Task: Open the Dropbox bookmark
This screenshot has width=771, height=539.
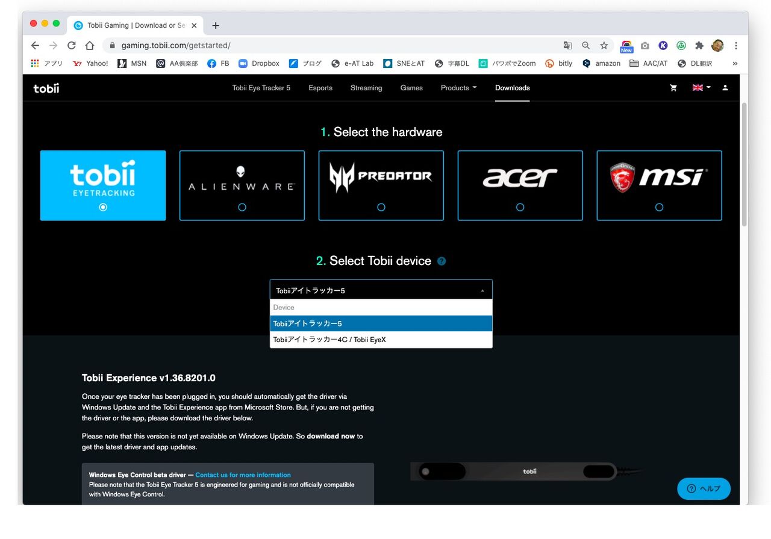Action: (259, 63)
